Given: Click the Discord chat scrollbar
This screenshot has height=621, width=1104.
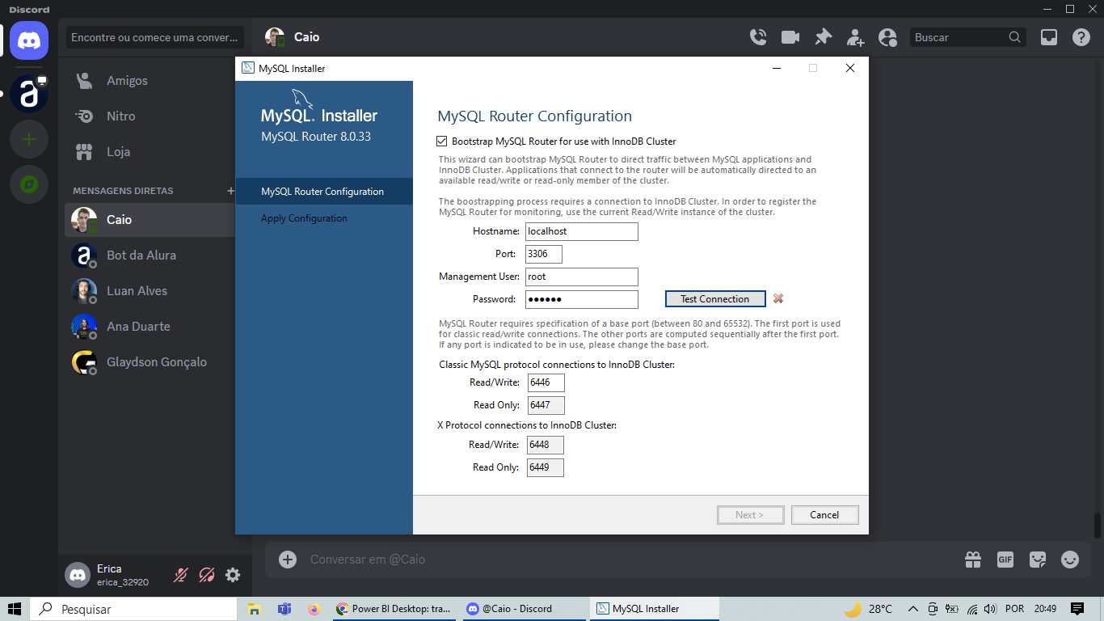Looking at the screenshot, I should click(1098, 526).
